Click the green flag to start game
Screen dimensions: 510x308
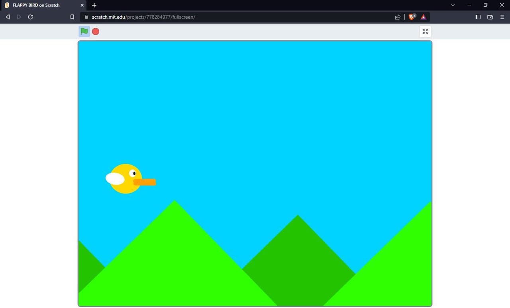pyautogui.click(x=84, y=31)
